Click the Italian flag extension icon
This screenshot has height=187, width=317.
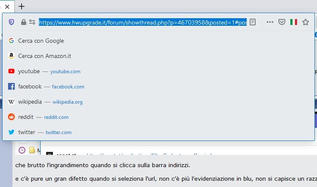point(294,22)
